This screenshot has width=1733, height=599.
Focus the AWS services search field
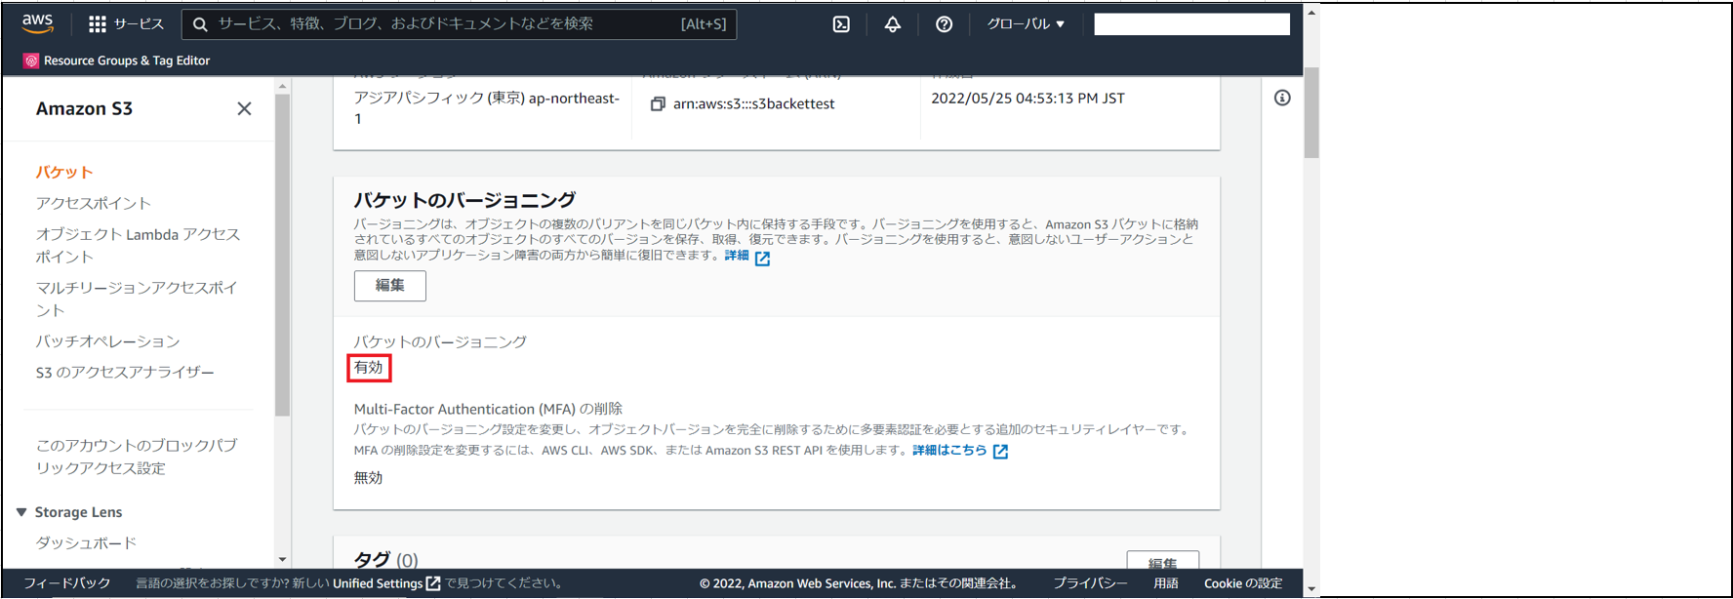coord(459,24)
